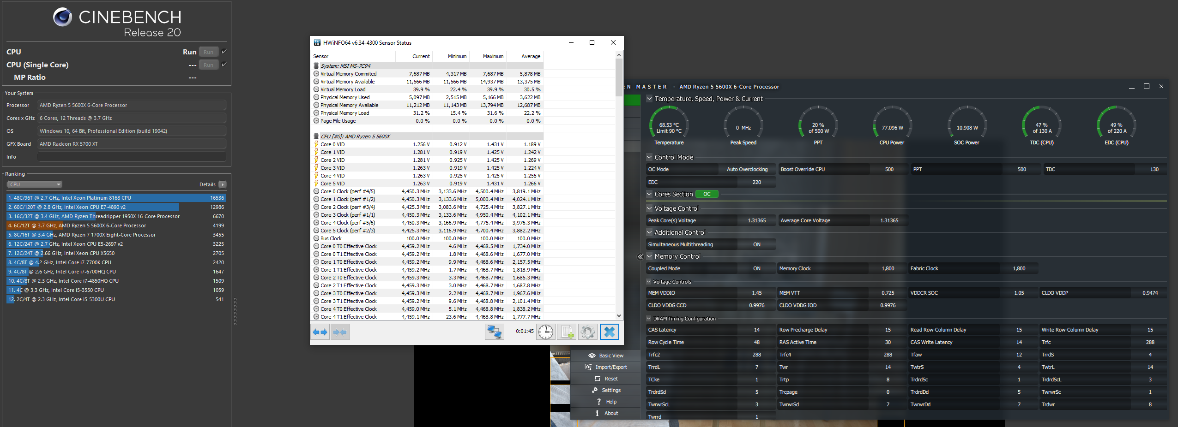Image resolution: width=1178 pixels, height=427 pixels.
Task: Click the Boost Override CPU value 500
Action: tap(889, 169)
